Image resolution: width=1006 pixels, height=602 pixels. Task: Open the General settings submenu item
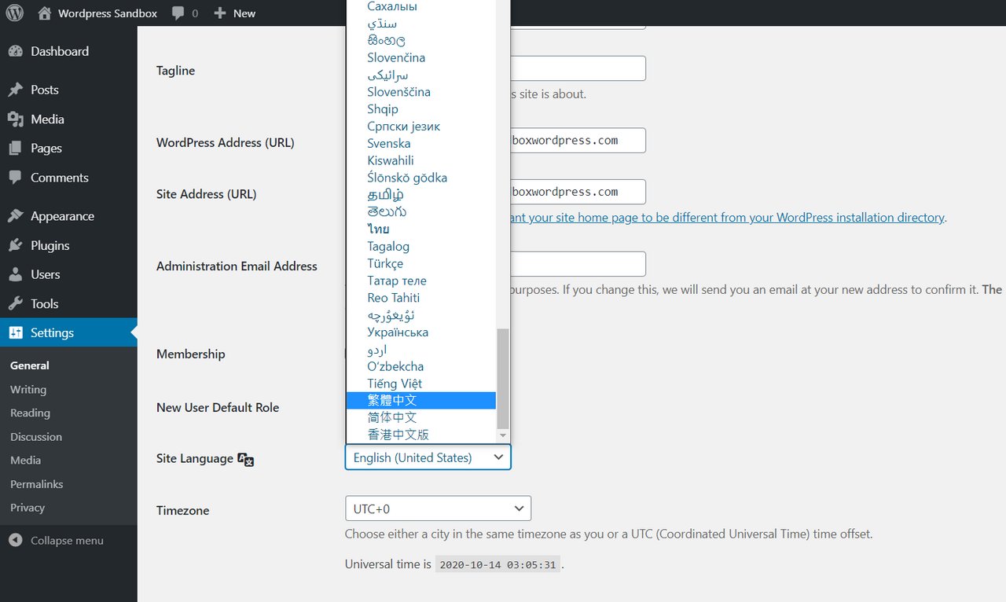coord(30,365)
